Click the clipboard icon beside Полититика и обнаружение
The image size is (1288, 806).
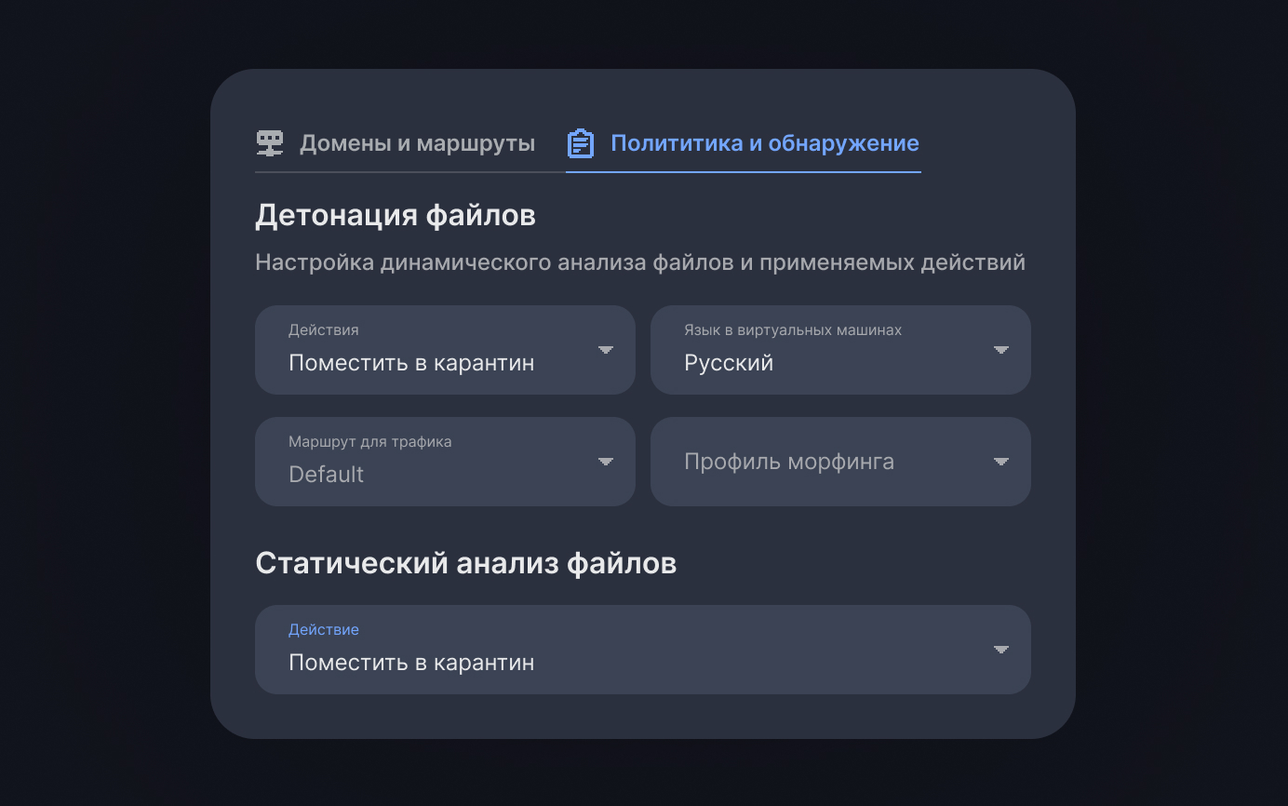(x=580, y=142)
